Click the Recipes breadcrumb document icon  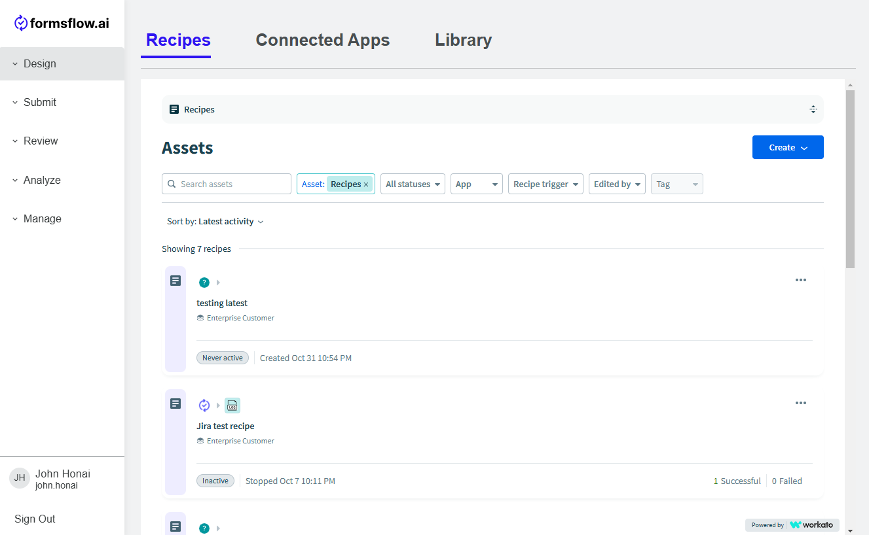(x=174, y=109)
